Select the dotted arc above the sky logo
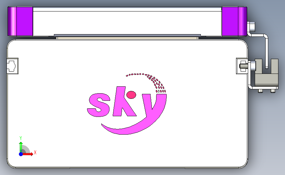Viewport: 285px width, 175px height. coord(146,83)
